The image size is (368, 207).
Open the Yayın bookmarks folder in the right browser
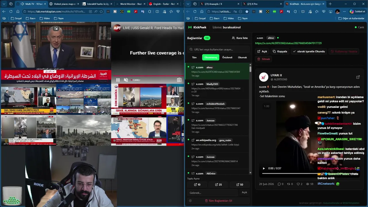242,18
